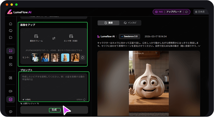
Task: Click the Seedance 2.0 model tag
Action: pos(129,37)
